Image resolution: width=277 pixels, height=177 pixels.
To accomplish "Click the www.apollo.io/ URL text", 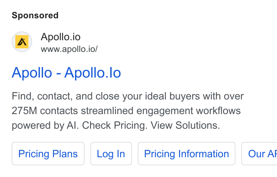I will [69, 49].
